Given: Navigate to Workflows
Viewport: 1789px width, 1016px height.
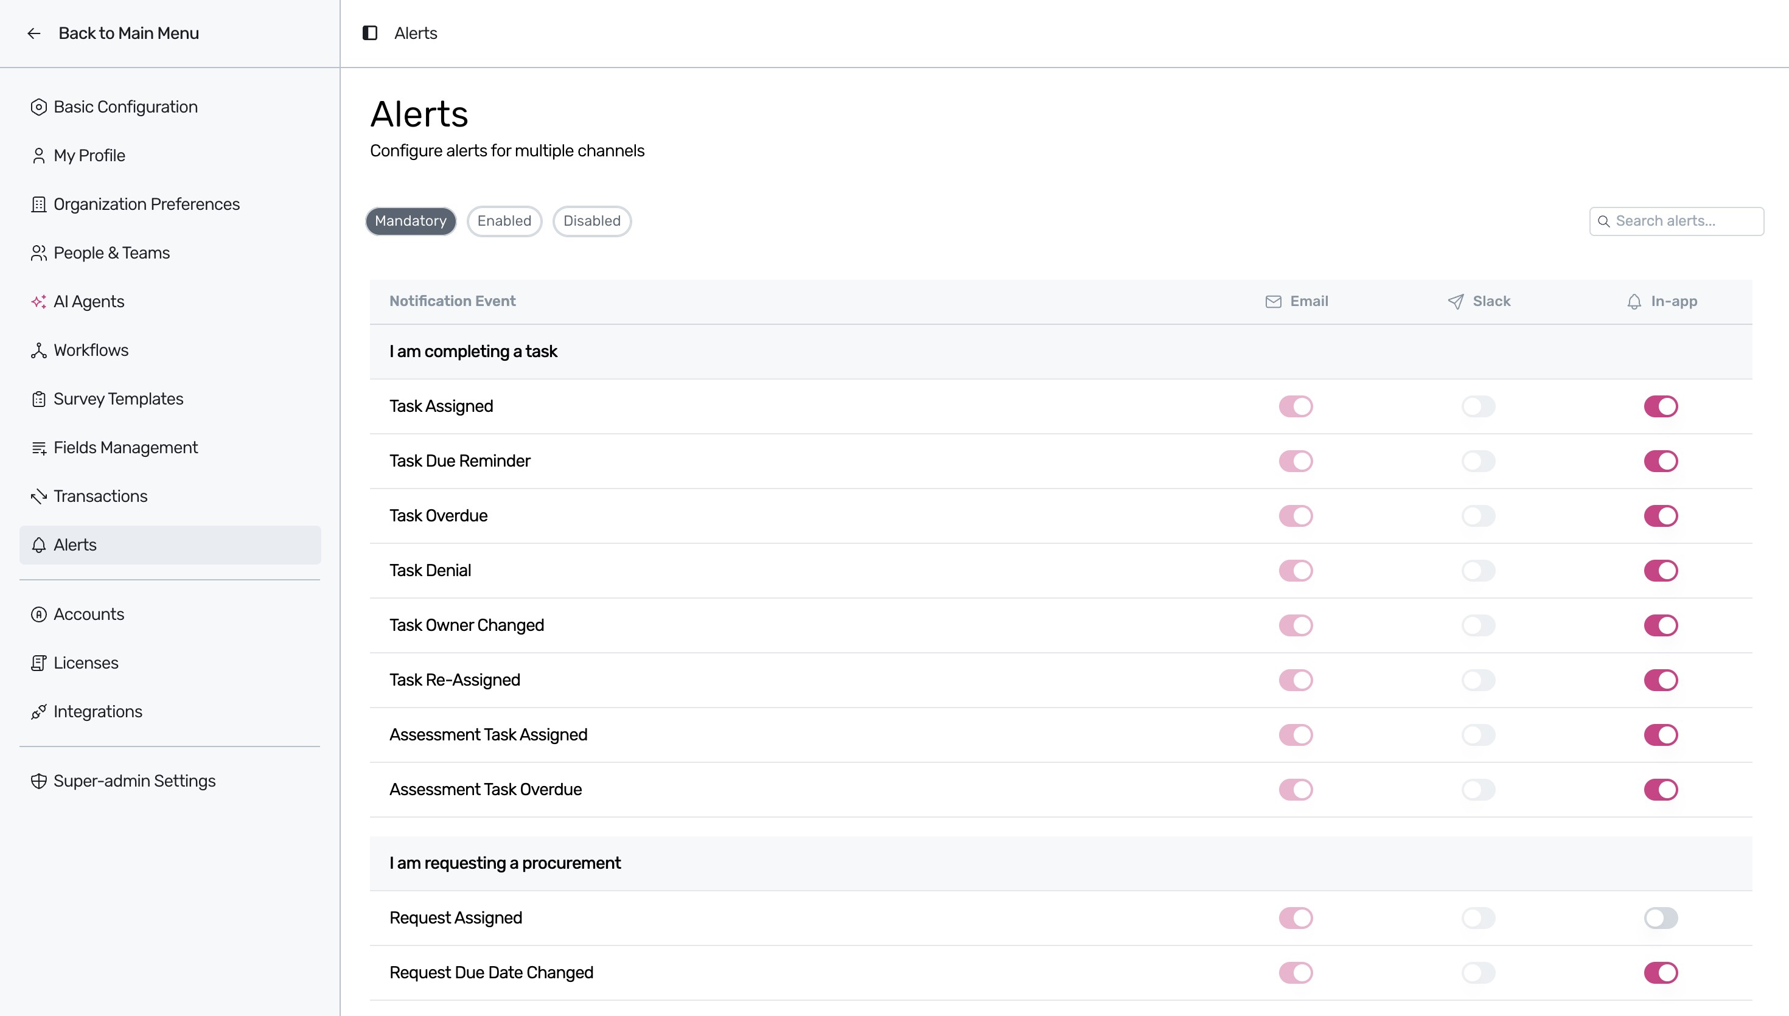Looking at the screenshot, I should tap(170, 350).
